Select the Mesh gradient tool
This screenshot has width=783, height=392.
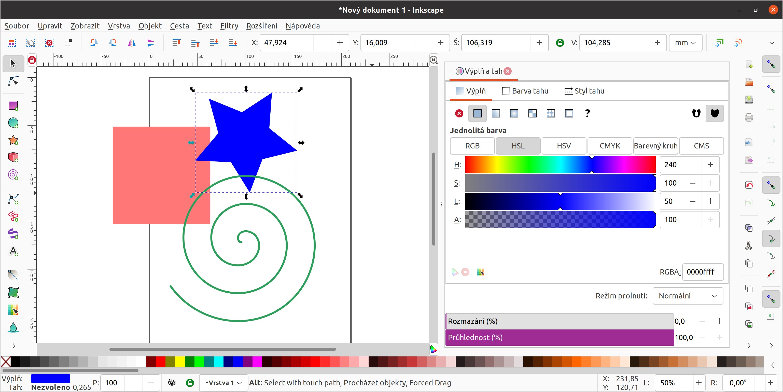click(13, 292)
